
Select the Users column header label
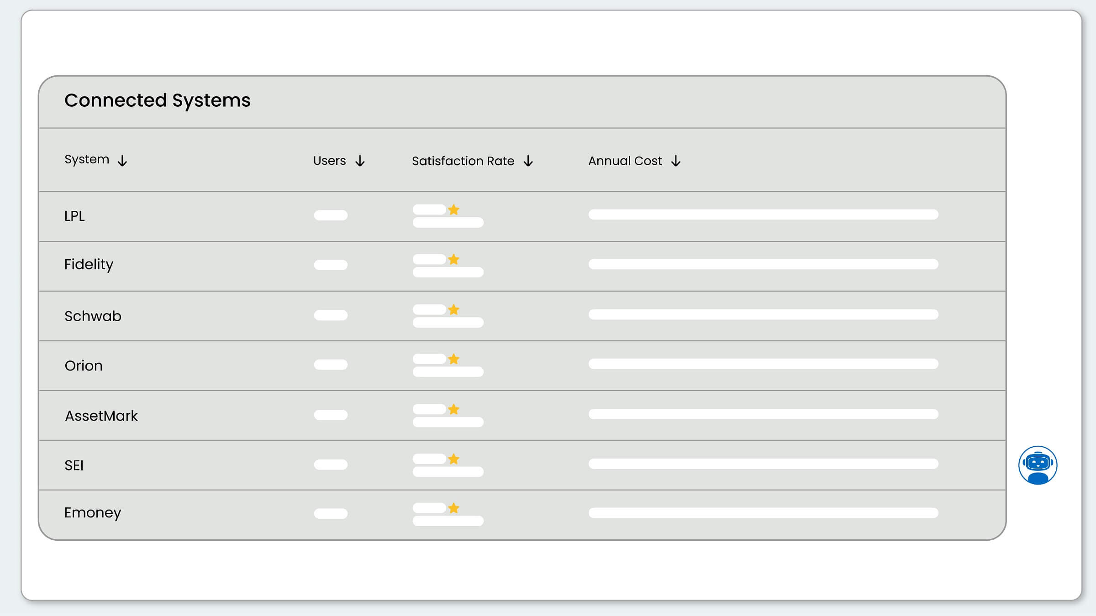329,161
